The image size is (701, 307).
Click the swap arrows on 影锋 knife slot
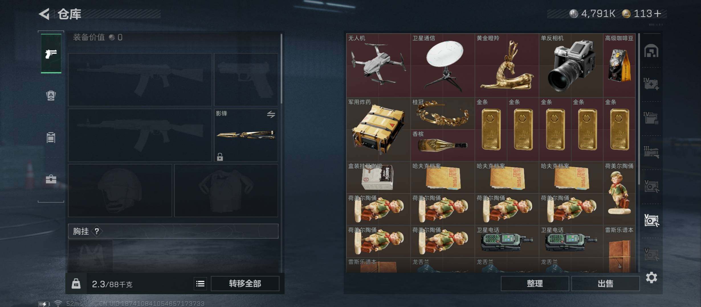[271, 114]
